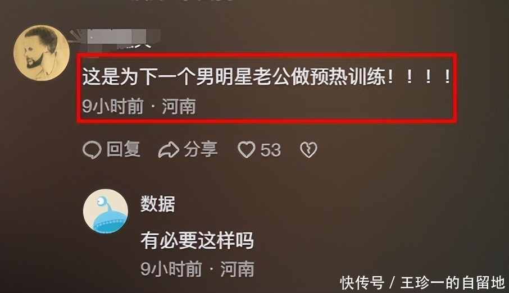The image size is (509, 293).
Task: Tap the share arrow icon
Action: click(169, 150)
